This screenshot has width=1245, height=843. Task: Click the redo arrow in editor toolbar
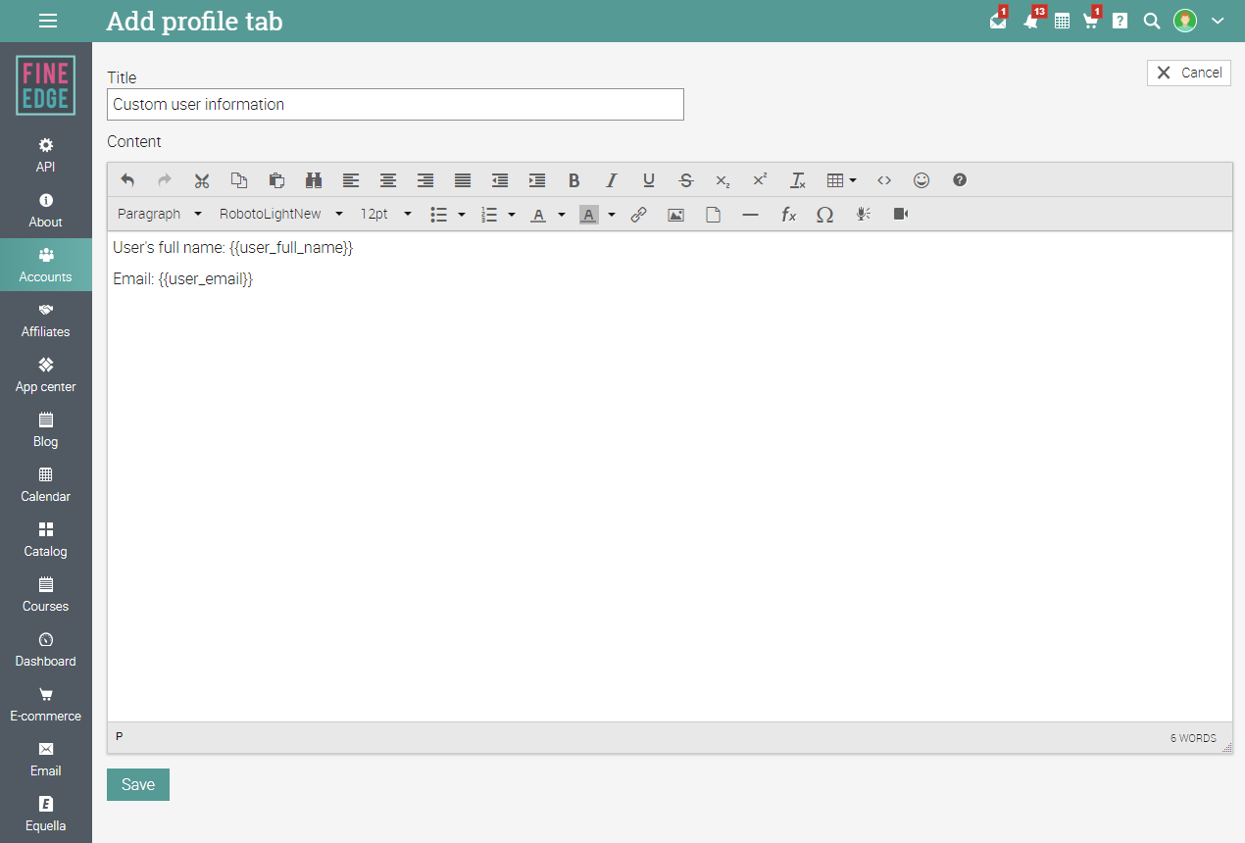pos(165,180)
